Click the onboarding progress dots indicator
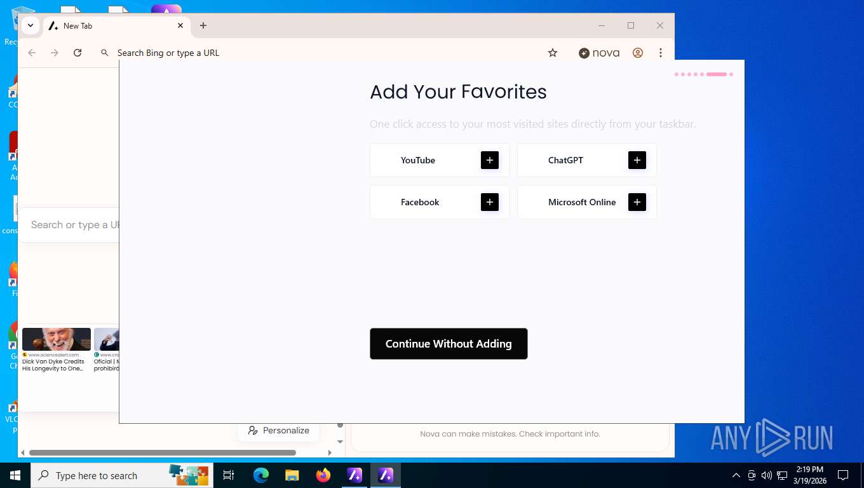The height and width of the screenshot is (488, 864). click(704, 74)
